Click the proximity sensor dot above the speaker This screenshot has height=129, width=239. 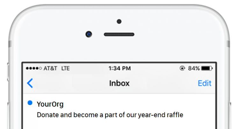tap(119, 21)
